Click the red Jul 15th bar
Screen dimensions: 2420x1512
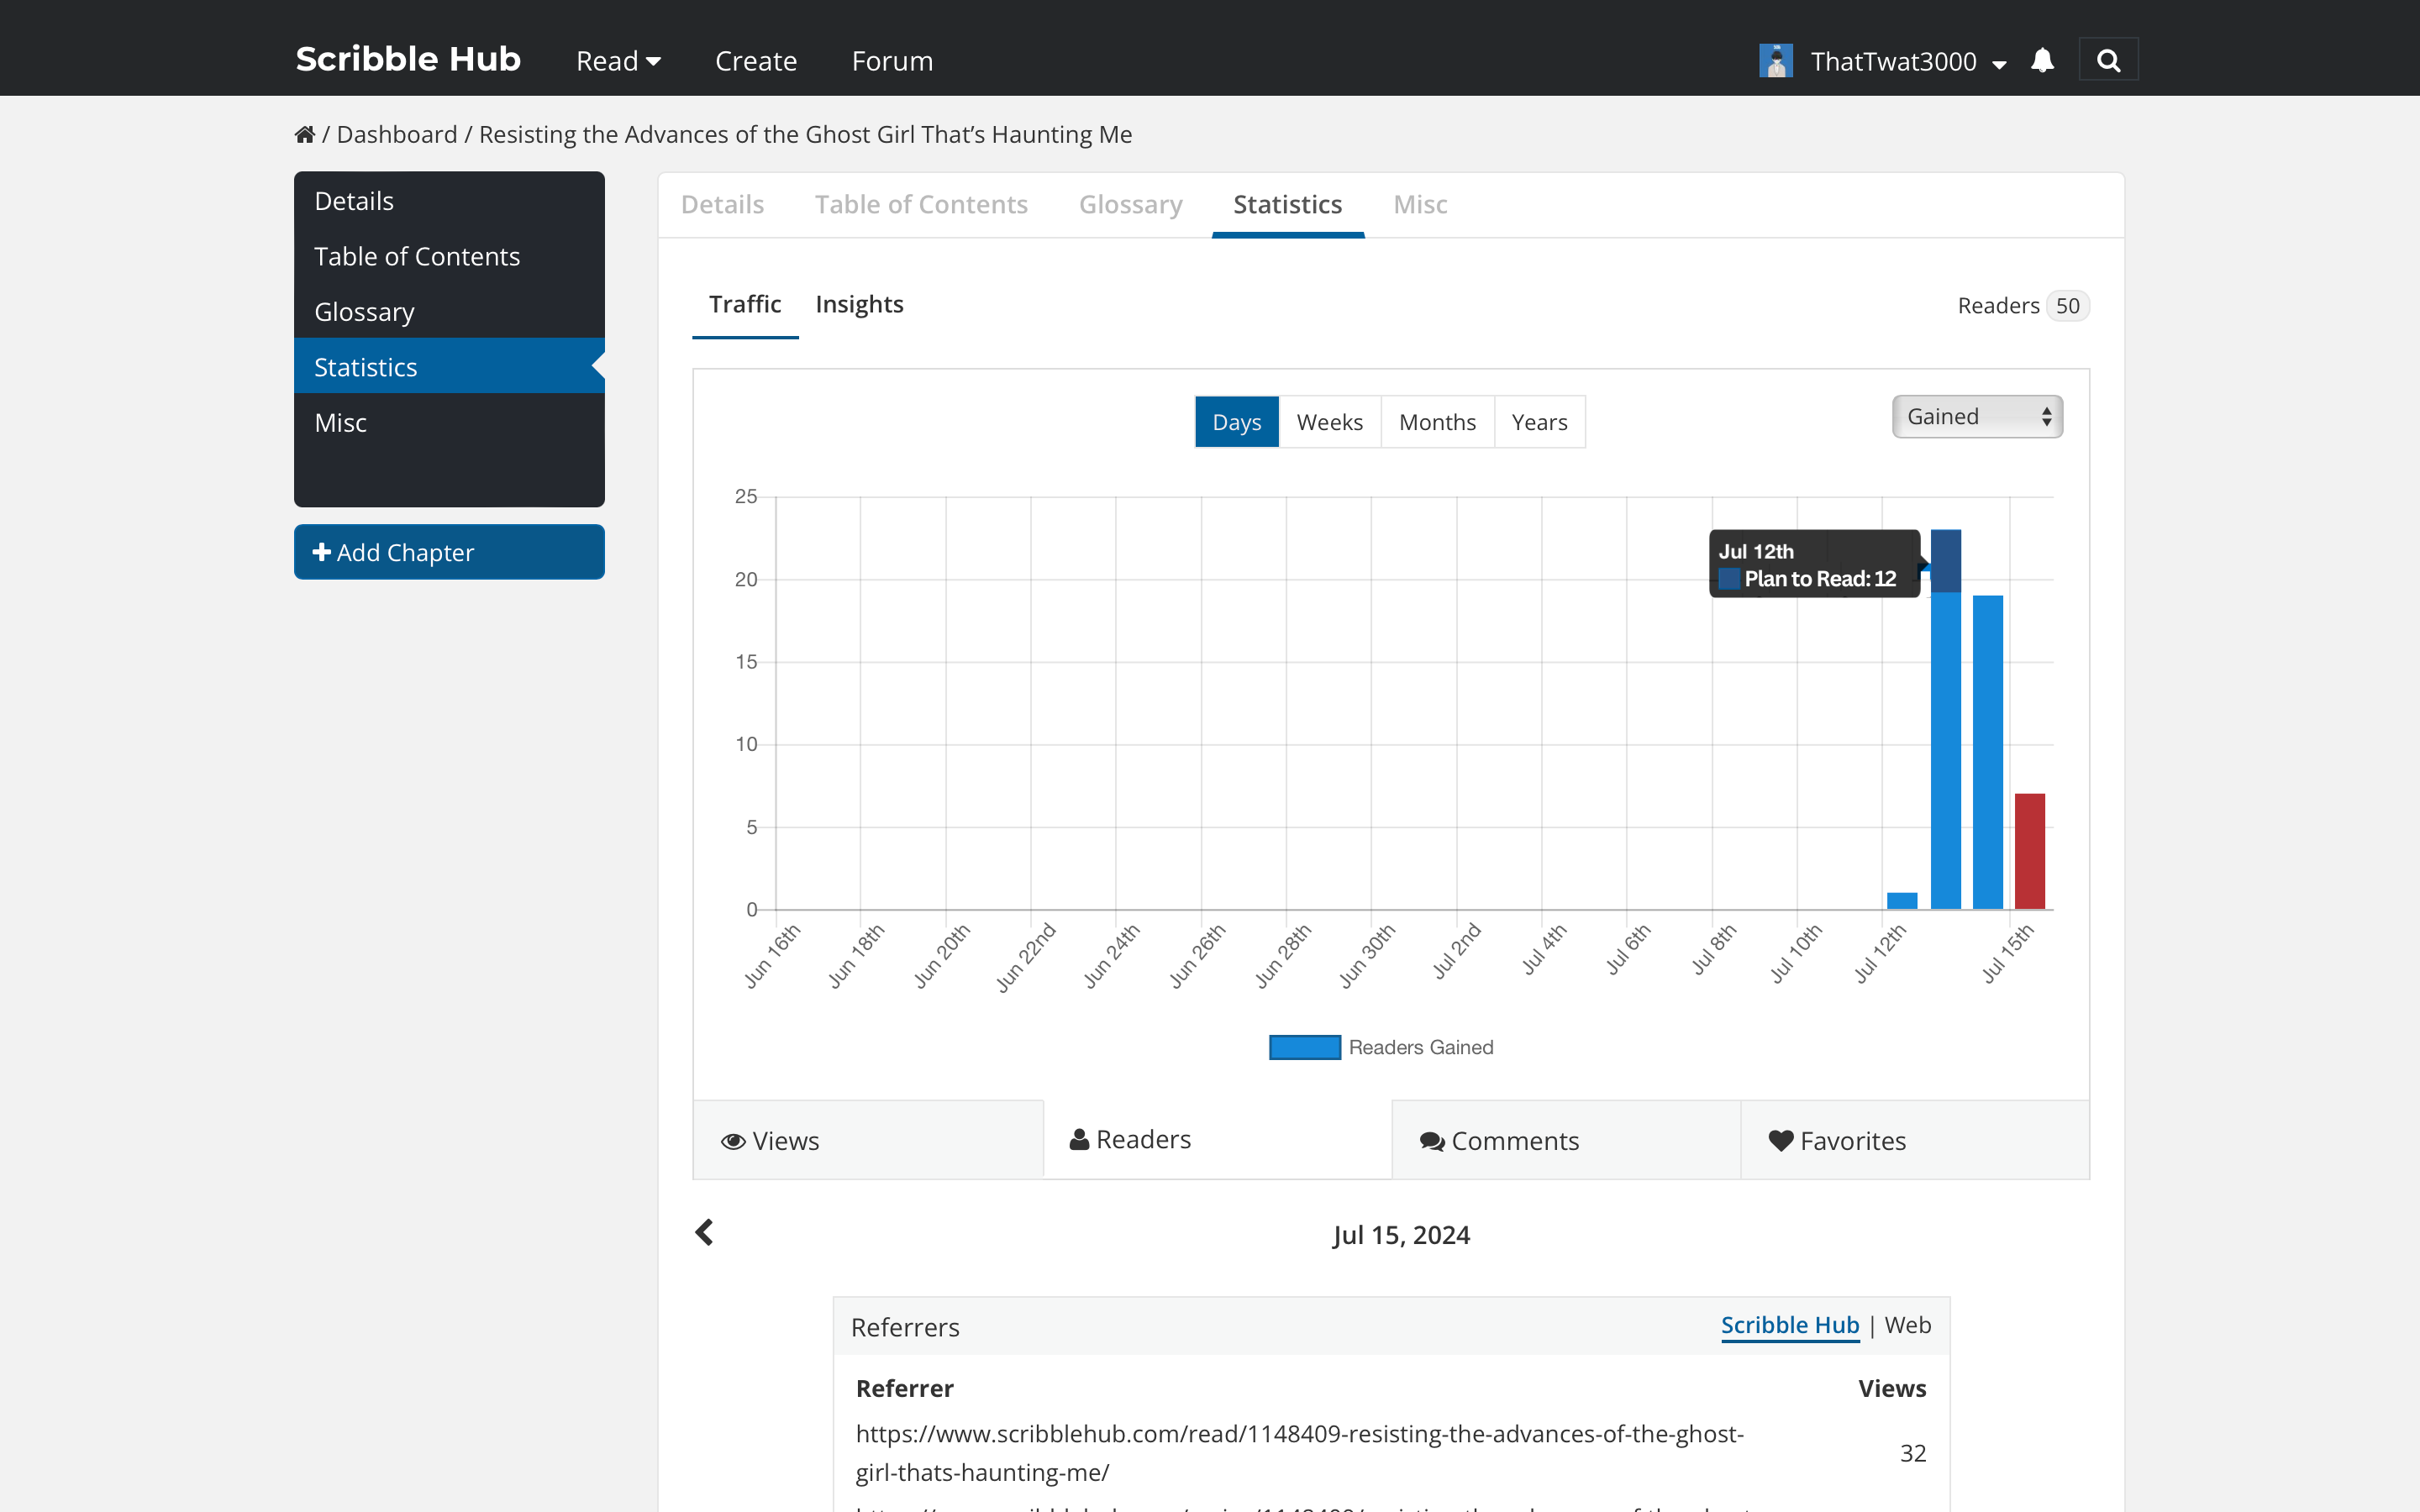(2029, 850)
